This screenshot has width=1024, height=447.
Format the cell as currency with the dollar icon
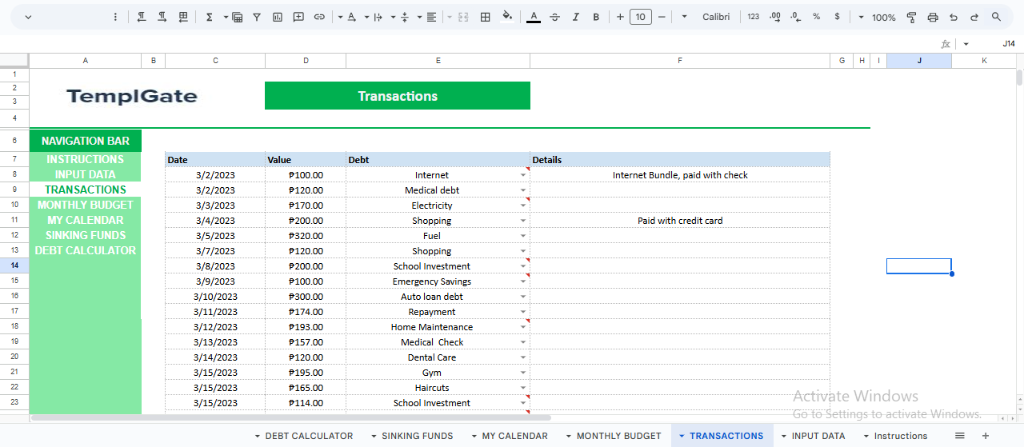(x=837, y=17)
